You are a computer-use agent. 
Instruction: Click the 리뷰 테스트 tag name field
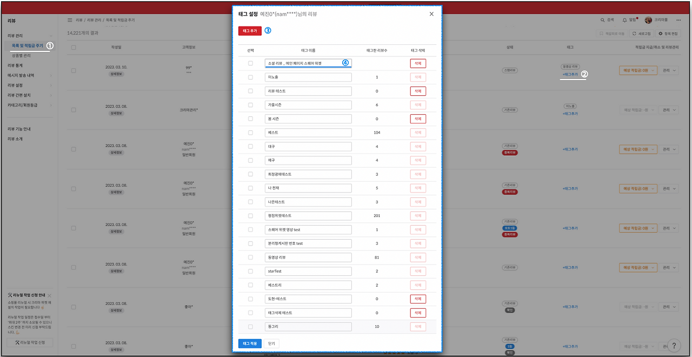coord(308,91)
